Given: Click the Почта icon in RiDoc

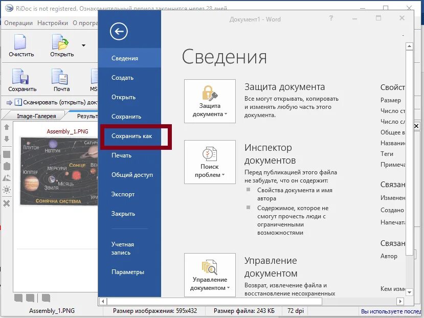Looking at the screenshot, I should [x=60, y=77].
